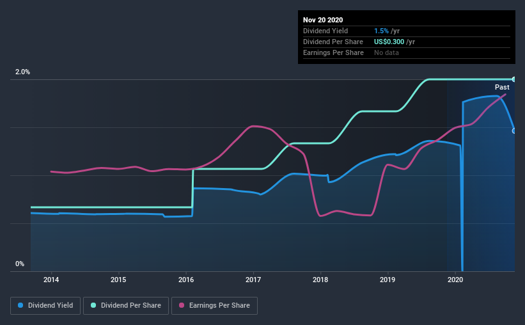Viewport: 525px width, 325px height.
Task: Toggle the Dividend Per Share legend button
Action: click(126, 306)
